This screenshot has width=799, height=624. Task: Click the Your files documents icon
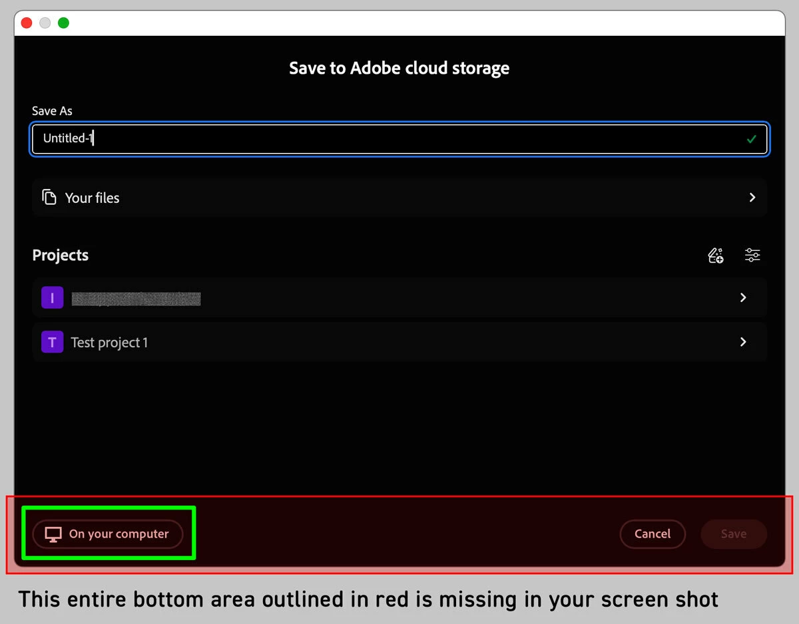(49, 198)
